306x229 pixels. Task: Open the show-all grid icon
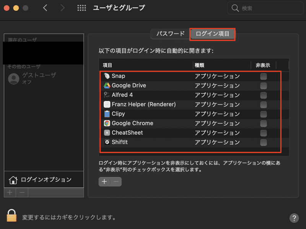pyautogui.click(x=81, y=8)
